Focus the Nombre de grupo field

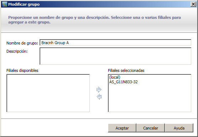(x=115, y=42)
